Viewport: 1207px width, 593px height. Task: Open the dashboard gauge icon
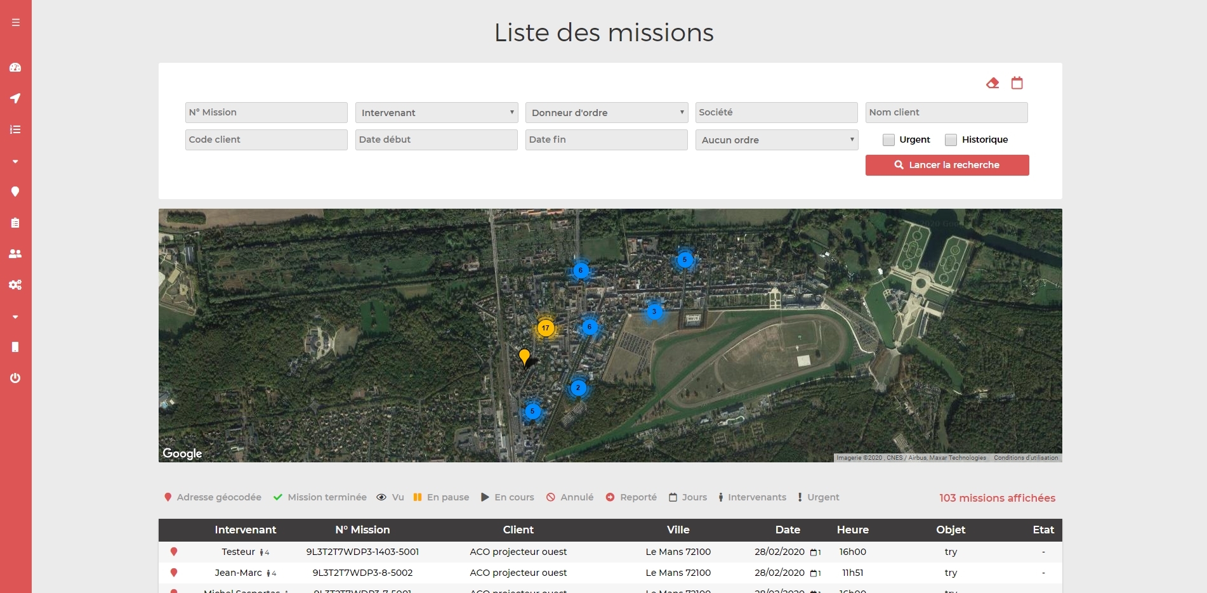(16, 67)
